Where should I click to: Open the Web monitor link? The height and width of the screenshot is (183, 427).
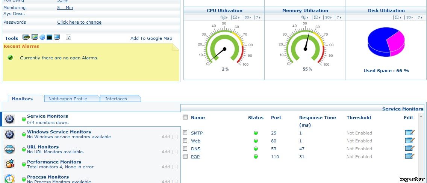pyautogui.click(x=195, y=141)
